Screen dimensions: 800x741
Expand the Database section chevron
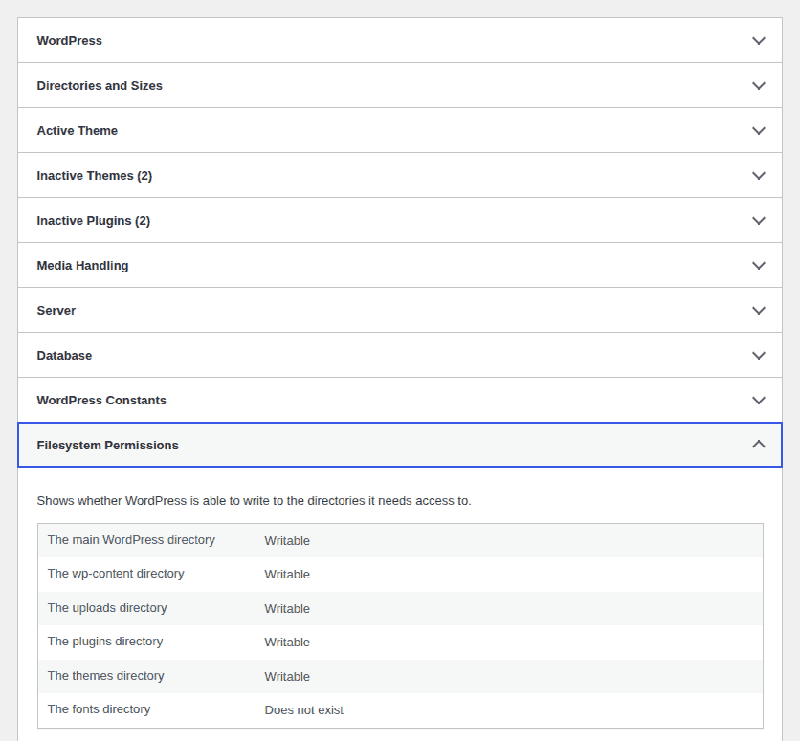(x=759, y=356)
